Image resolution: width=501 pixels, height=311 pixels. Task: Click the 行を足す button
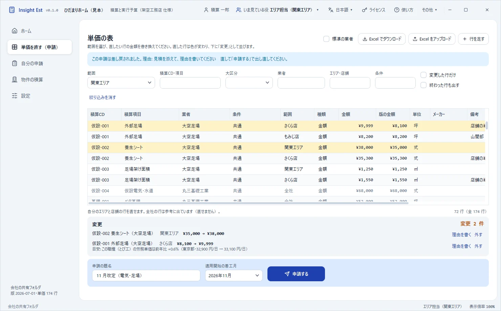point(474,39)
